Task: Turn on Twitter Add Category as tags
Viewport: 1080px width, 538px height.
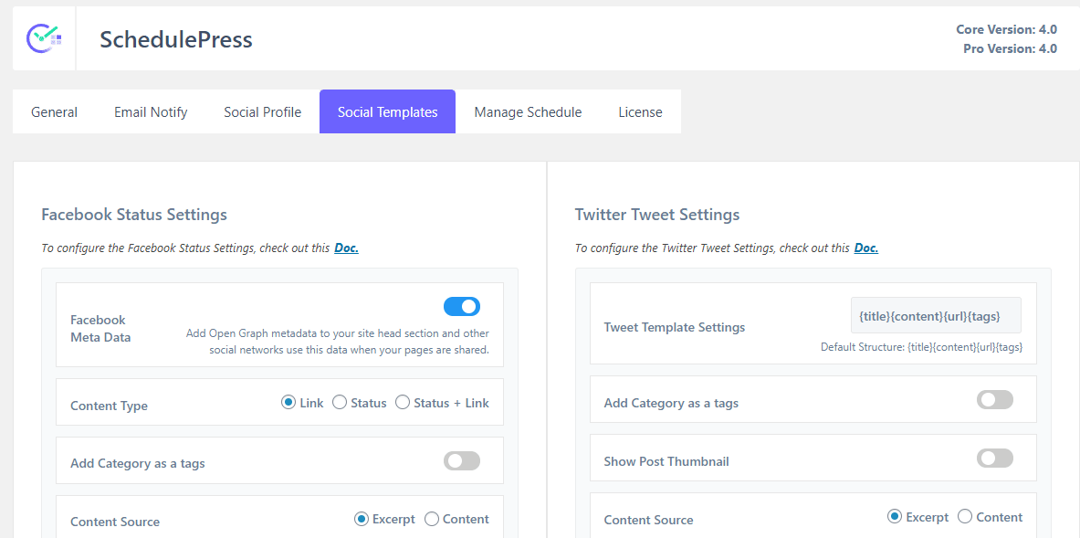Action: 994,399
